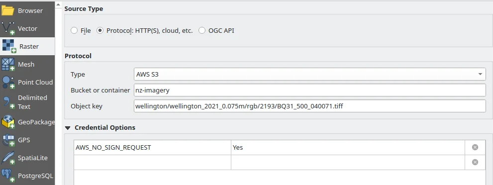Select Protocol HTTP(S) cloud radio option

coord(100,30)
